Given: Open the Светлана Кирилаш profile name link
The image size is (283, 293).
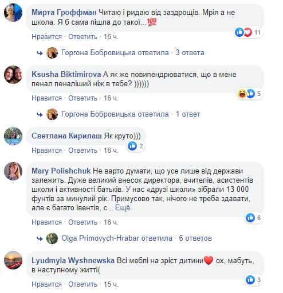Looking at the screenshot, I should point(66,136).
